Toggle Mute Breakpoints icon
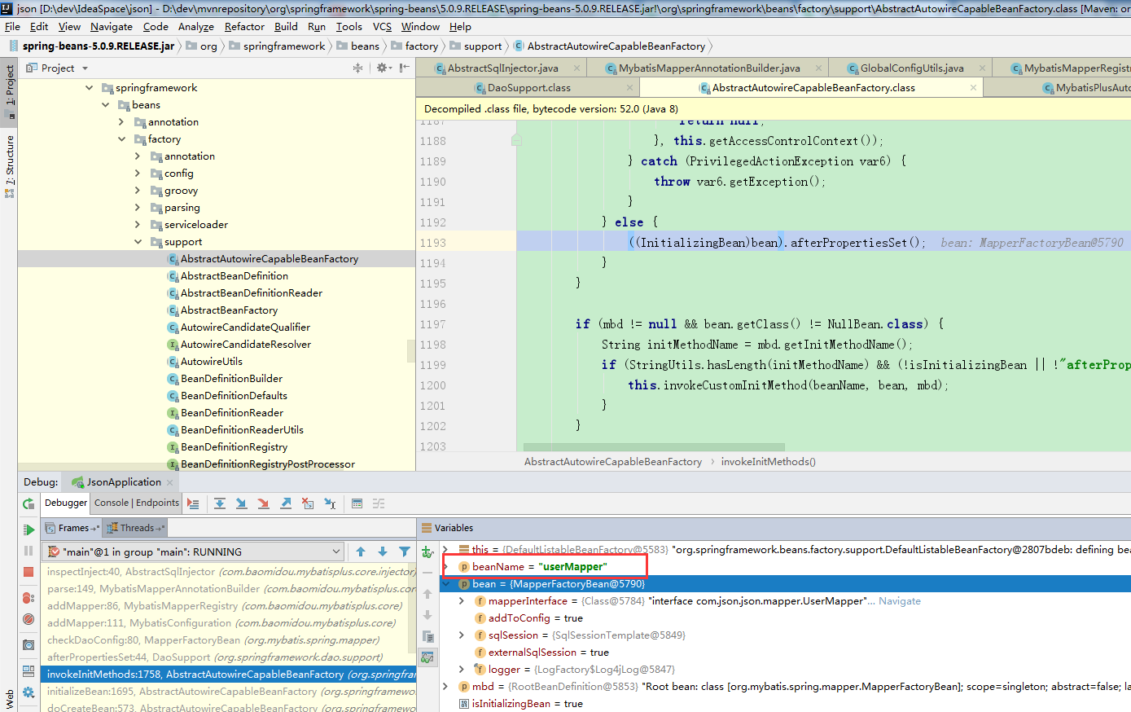Screen dimensions: 1131x712 tap(28, 619)
